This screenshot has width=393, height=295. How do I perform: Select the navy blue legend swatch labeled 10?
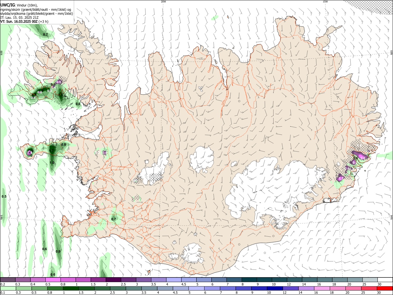[x=274, y=289]
